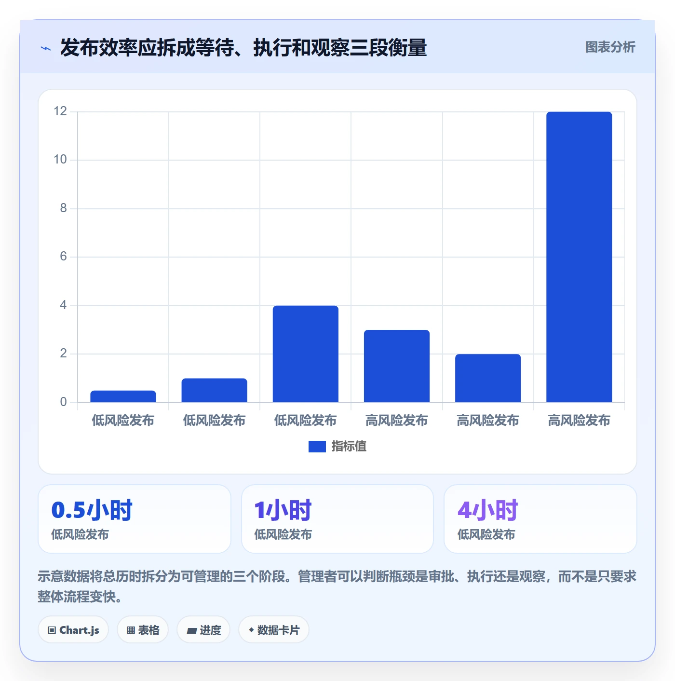Viewport: 675px width, 681px height.
Task: Click the grid icon in the 表格 chip
Action: [131, 630]
